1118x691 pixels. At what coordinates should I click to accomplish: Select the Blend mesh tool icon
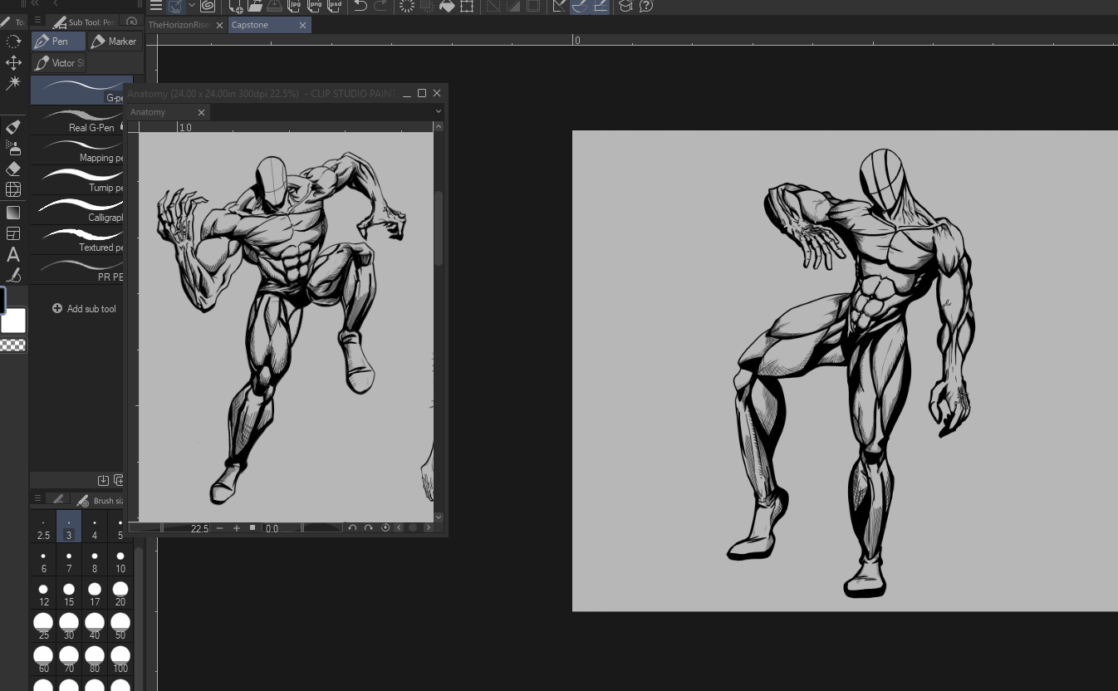click(13, 189)
